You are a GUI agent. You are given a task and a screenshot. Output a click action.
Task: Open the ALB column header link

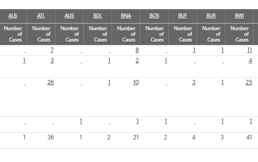pyautogui.click(x=13, y=16)
